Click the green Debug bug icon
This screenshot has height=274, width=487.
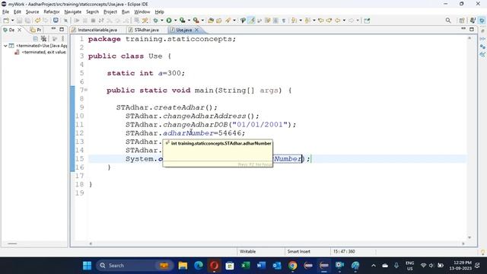point(155,21)
